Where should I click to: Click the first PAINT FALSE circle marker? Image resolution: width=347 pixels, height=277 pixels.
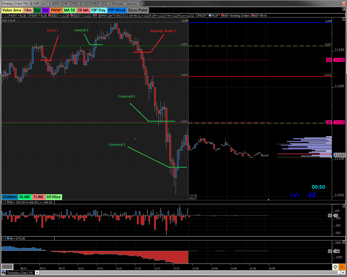point(8,16)
